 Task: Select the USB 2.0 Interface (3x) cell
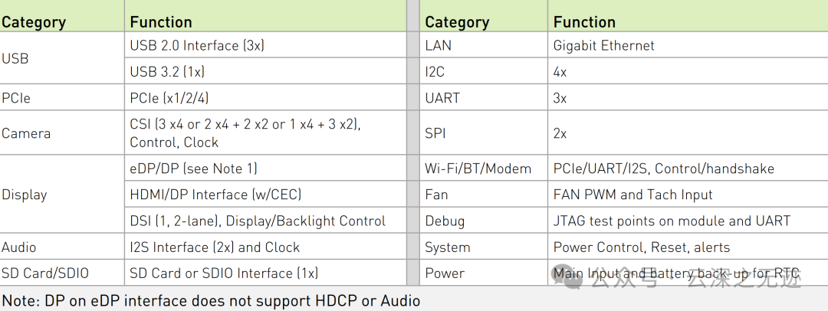click(x=197, y=45)
